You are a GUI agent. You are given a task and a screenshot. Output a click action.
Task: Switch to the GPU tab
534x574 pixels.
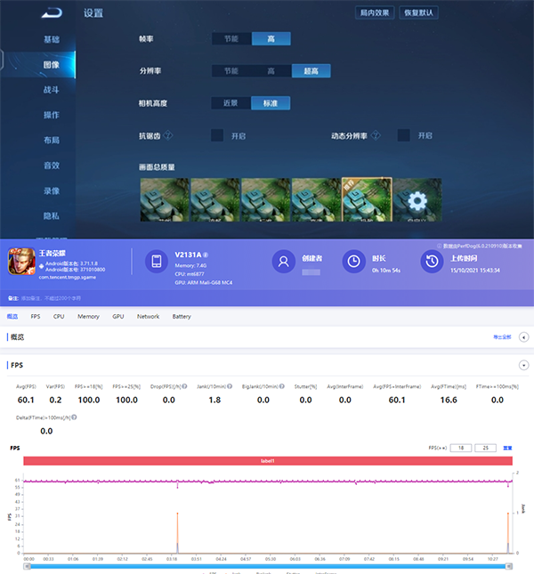pyautogui.click(x=117, y=316)
